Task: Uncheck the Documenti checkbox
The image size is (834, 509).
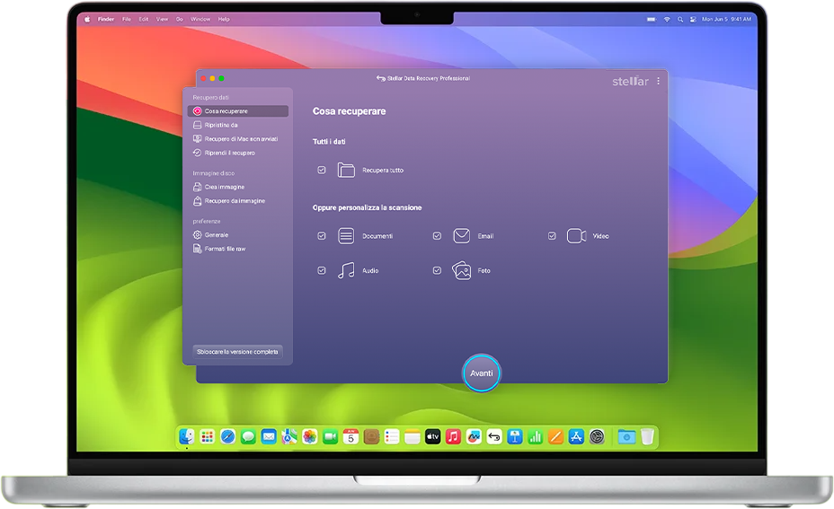Action: pos(321,236)
